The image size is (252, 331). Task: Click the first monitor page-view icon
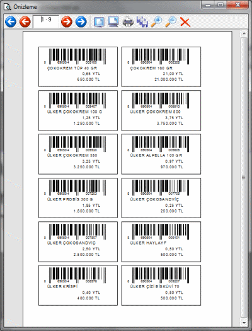99,22
